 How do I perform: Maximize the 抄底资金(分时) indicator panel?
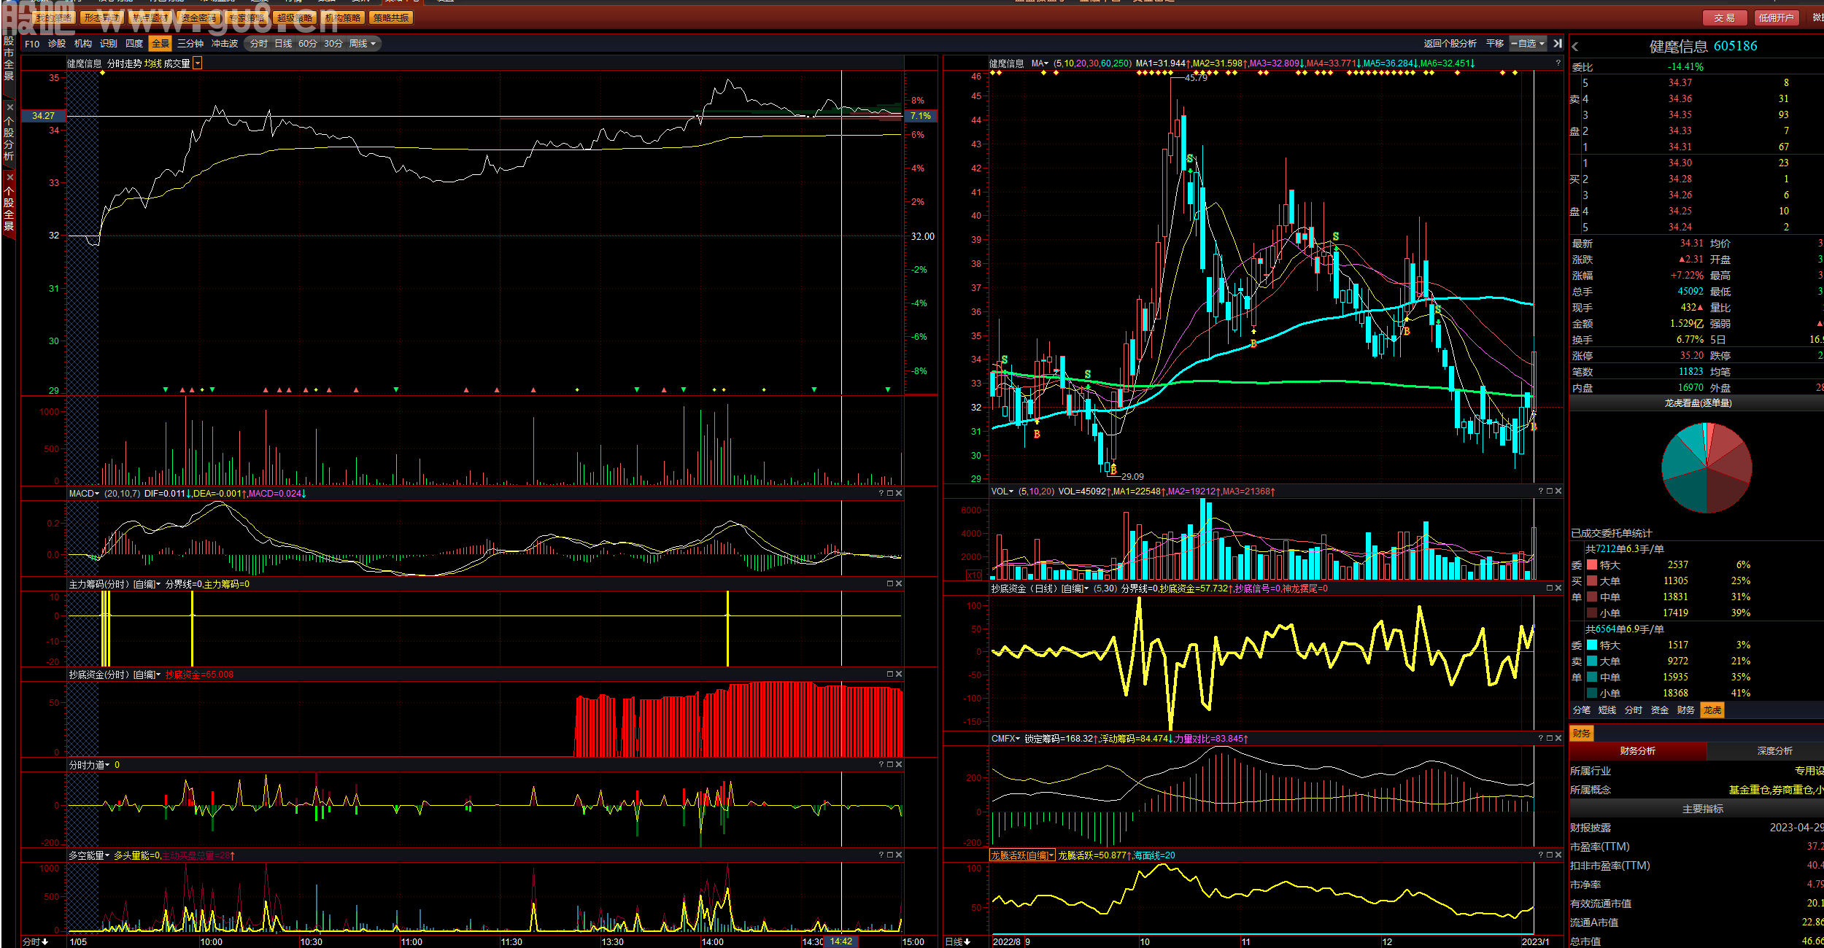tap(890, 675)
